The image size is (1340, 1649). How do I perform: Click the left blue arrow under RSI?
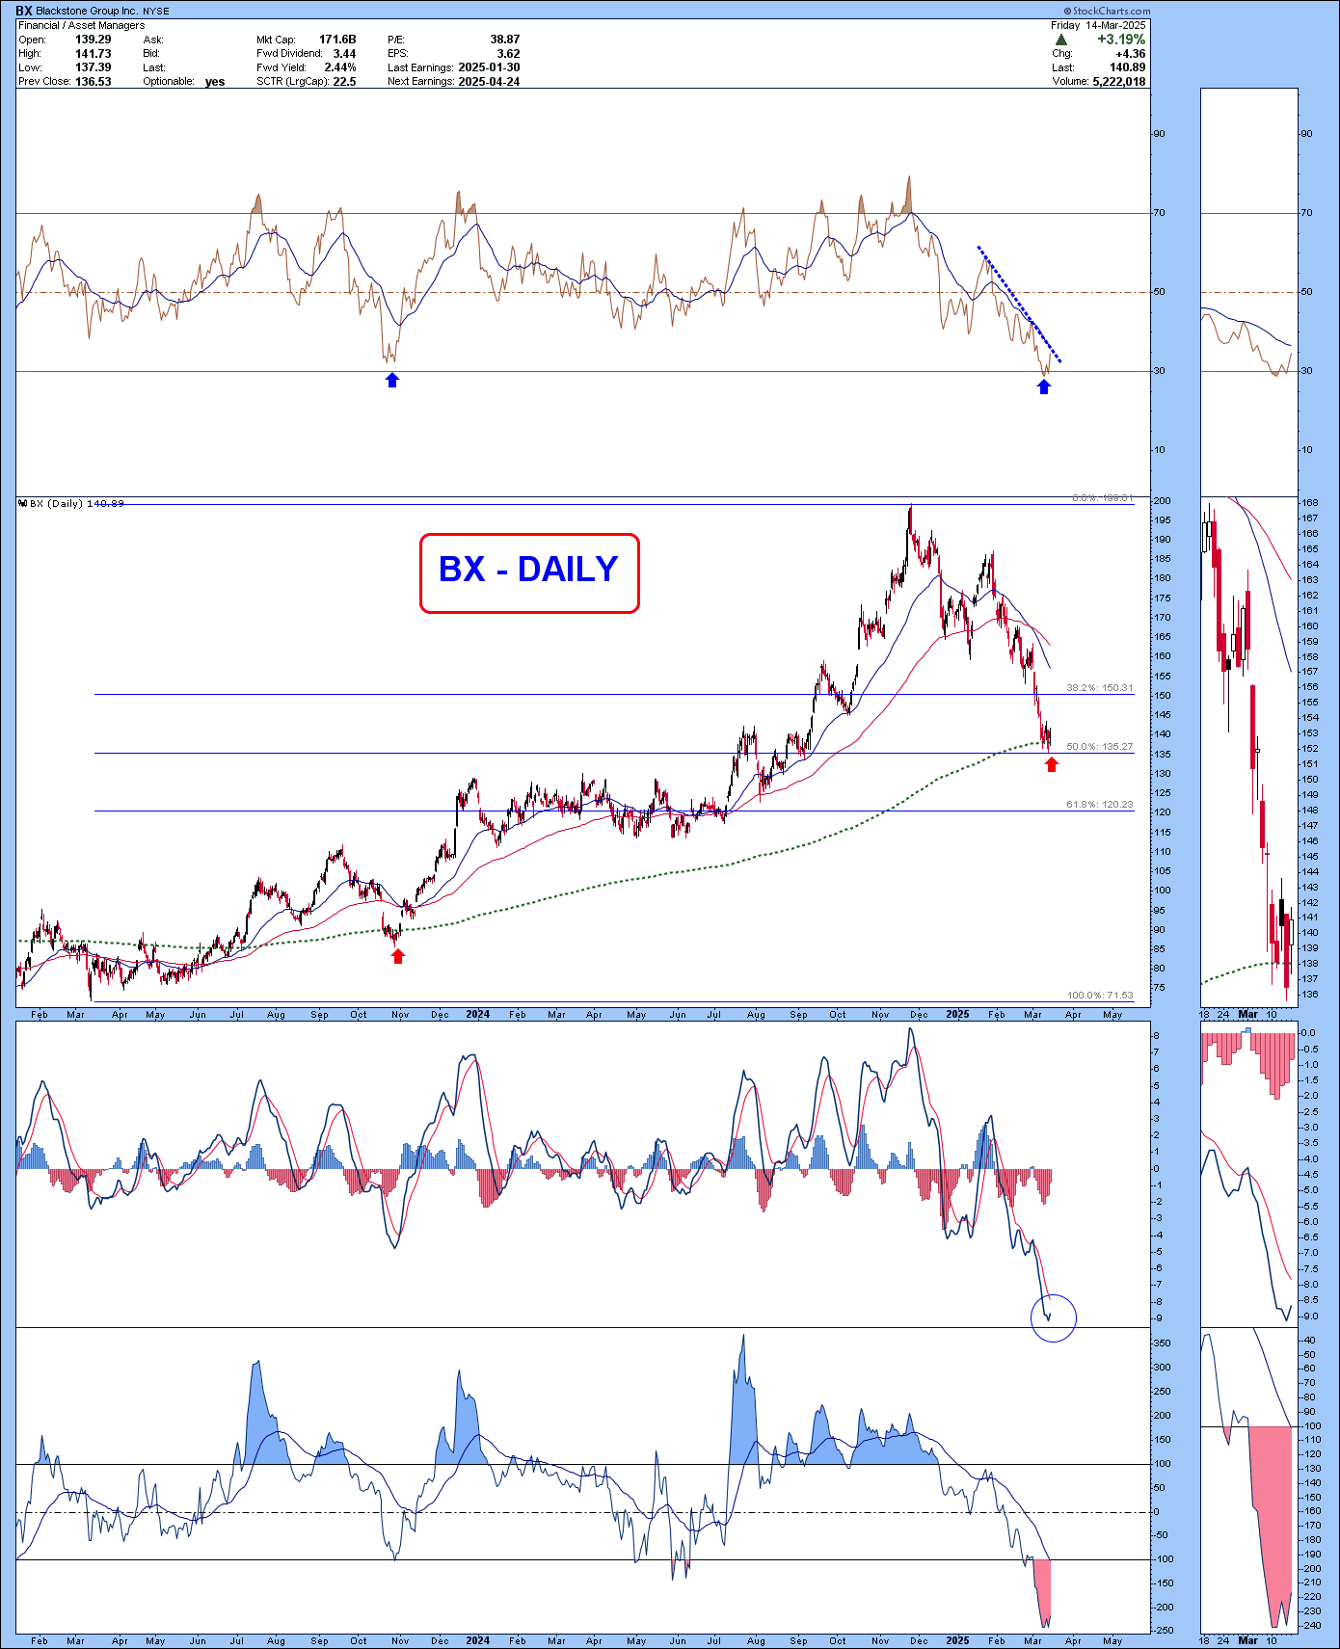point(391,380)
